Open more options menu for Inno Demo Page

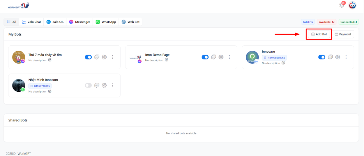[229, 57]
